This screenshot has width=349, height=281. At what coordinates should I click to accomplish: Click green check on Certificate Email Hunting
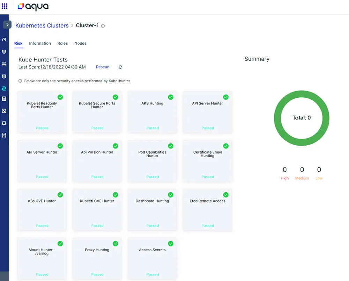tap(226, 146)
